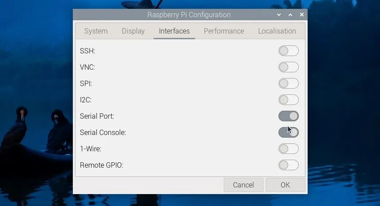Screen dimensions: 380x206
Task: Disable the Serial Port toggle
Action: click(x=288, y=116)
